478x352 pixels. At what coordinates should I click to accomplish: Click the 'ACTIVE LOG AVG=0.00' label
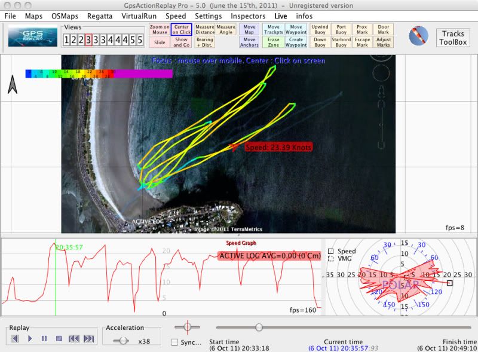pyautogui.click(x=270, y=256)
